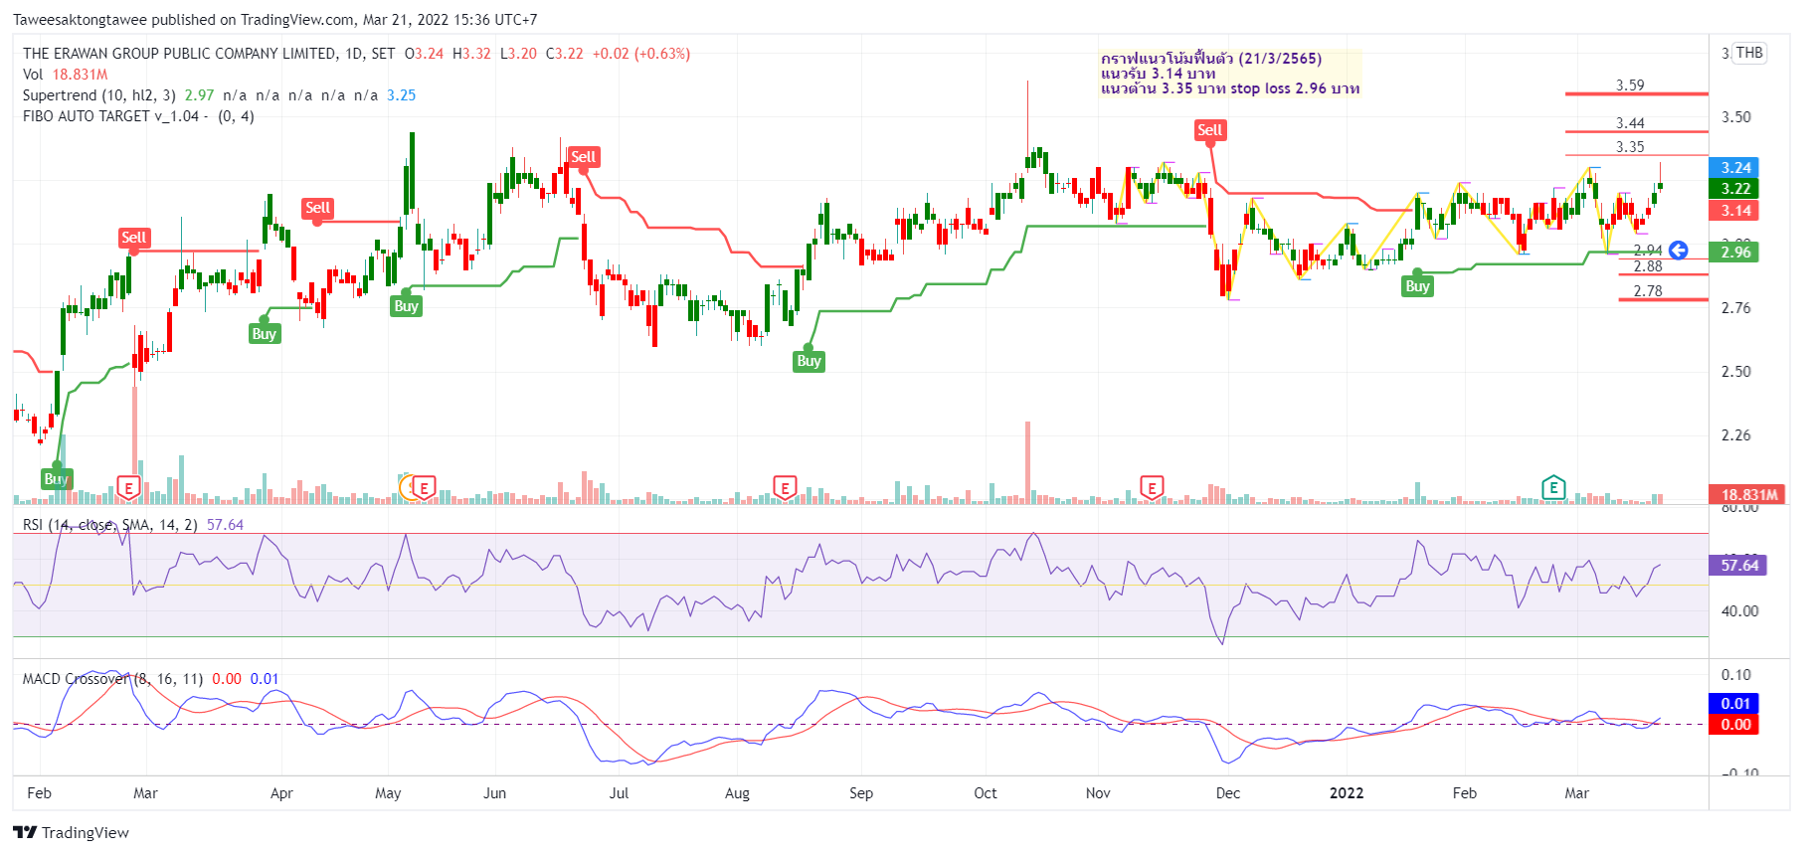Open the red earnings marker in late February

coord(128,488)
